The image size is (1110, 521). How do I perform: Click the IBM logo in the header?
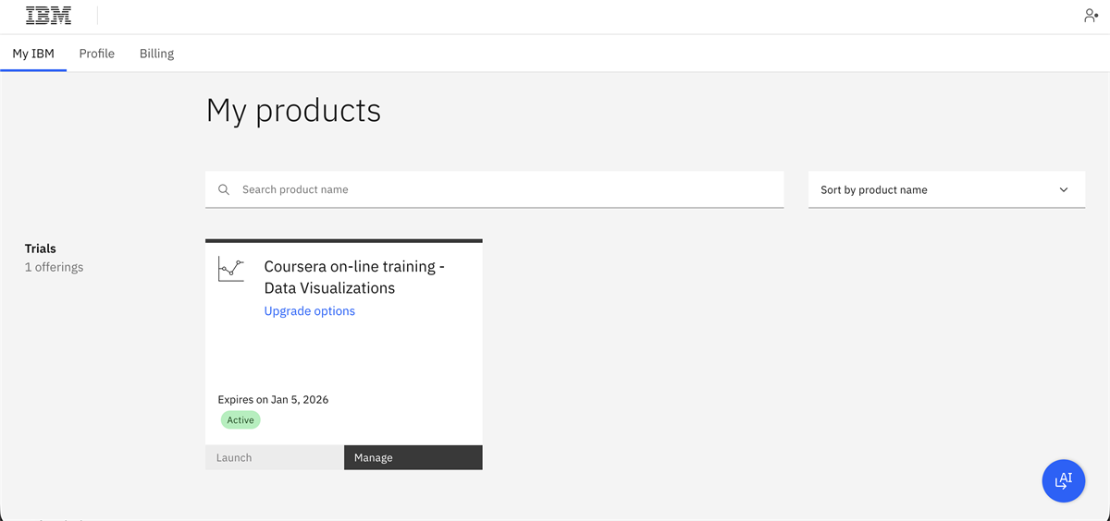pyautogui.click(x=49, y=16)
